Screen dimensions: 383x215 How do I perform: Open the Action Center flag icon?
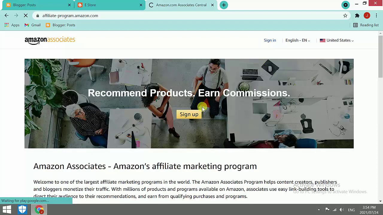(327, 210)
